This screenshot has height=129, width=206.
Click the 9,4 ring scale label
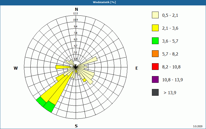pos(76,27)
